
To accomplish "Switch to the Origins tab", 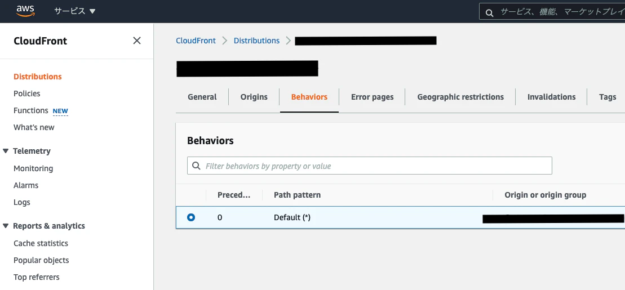I will tap(254, 97).
